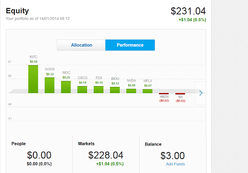Screen dimensions: 248x173
Task: Click the $0.12 value under BIDU
Action: [115, 83]
